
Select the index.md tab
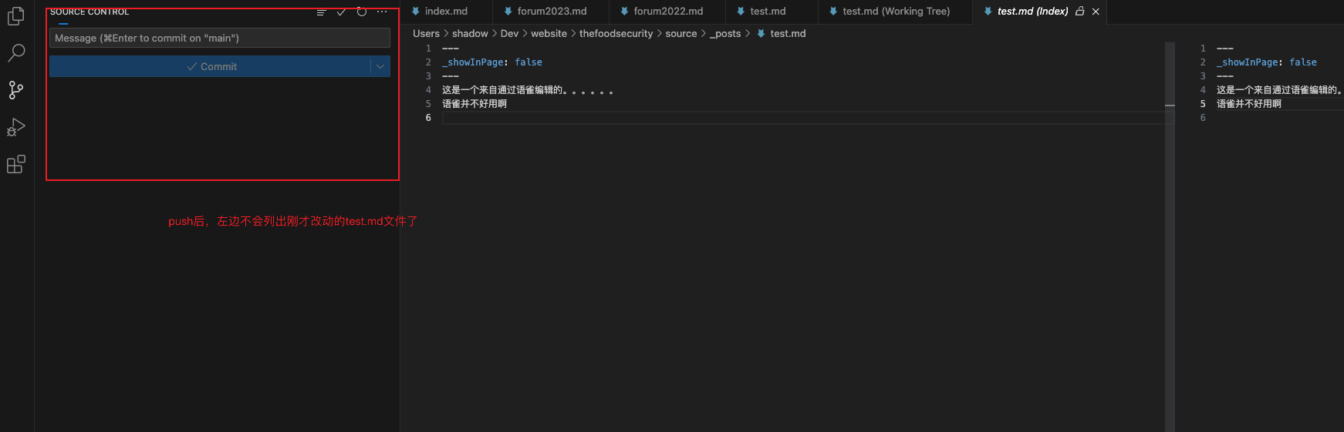point(445,12)
